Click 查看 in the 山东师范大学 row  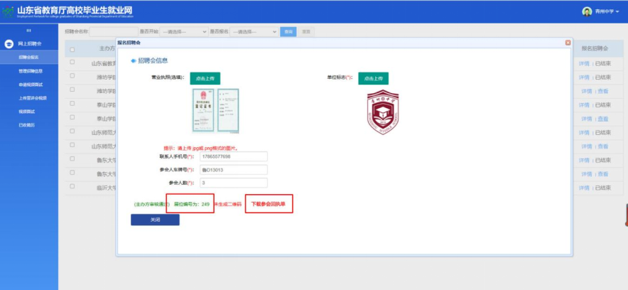click(602, 146)
